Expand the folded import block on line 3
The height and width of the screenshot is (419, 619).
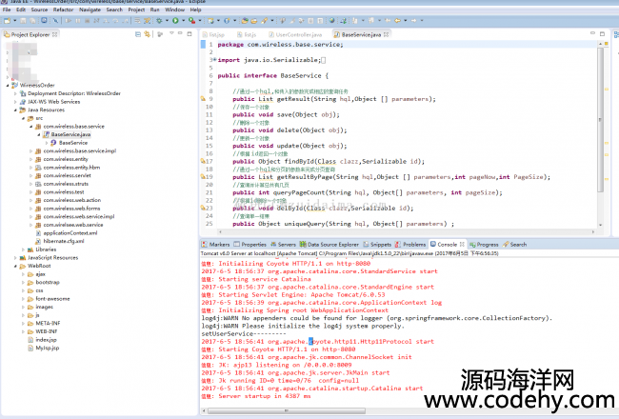click(214, 60)
